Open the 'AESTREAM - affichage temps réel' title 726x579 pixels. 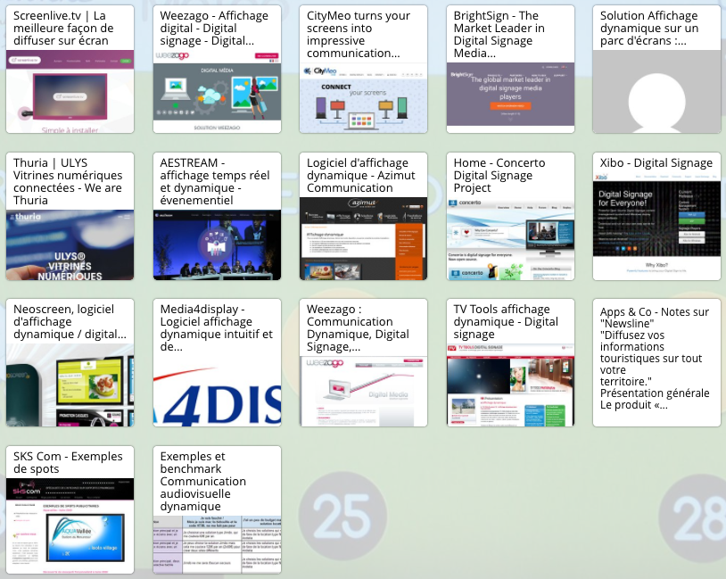[215, 182]
